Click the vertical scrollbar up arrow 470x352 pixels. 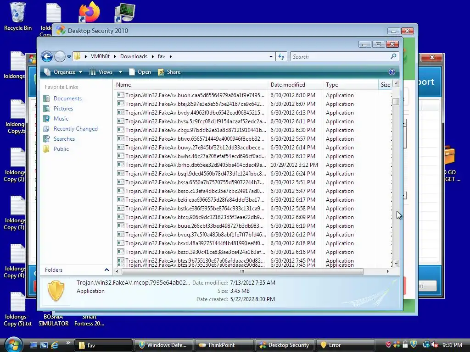396,84
